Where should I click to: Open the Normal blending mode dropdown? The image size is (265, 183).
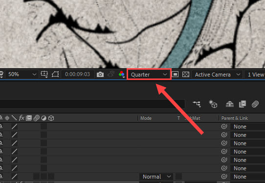[156, 177]
